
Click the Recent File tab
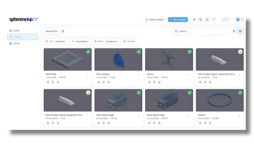(51, 31)
